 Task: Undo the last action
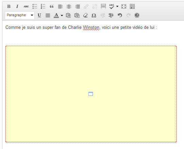(x=120, y=15)
